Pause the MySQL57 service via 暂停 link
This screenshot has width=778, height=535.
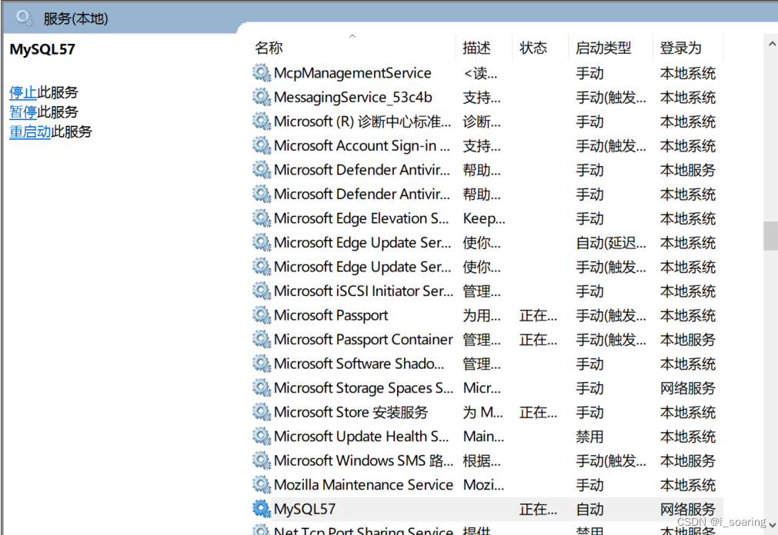click(x=23, y=112)
